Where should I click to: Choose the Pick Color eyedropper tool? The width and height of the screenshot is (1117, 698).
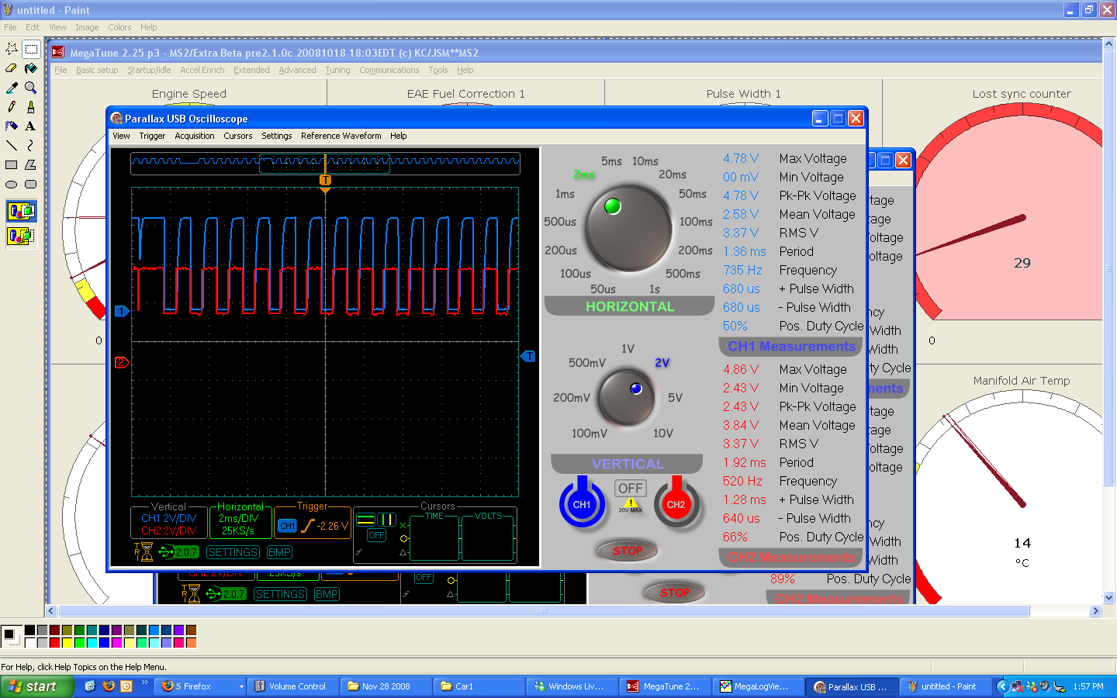(x=12, y=88)
